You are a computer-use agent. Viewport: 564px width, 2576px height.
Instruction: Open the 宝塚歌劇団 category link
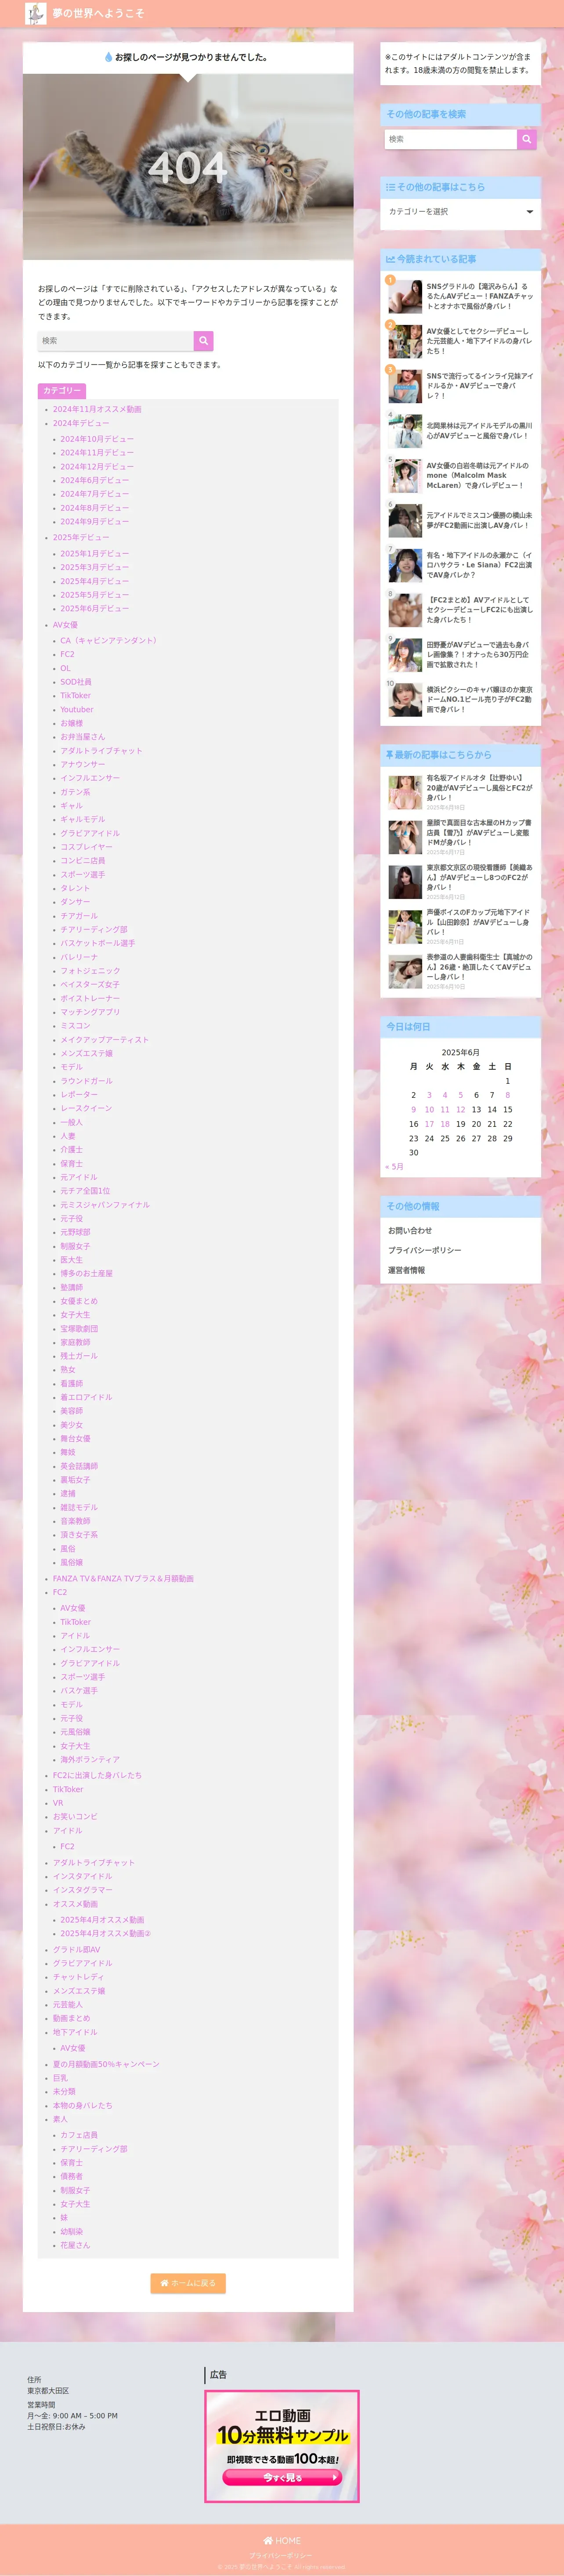point(79,1329)
